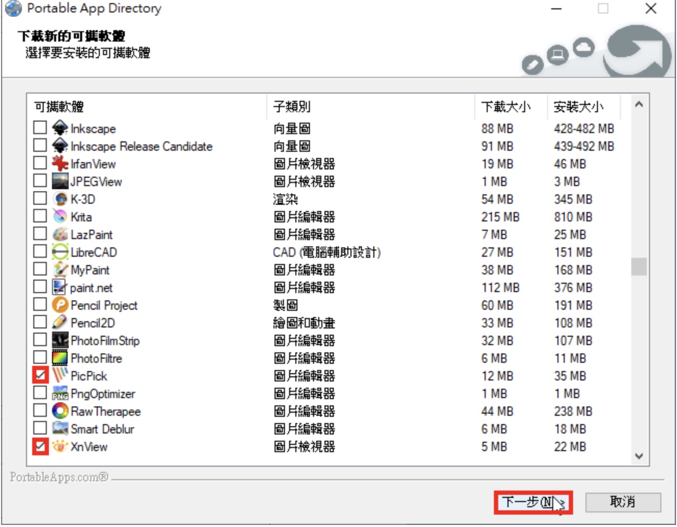This screenshot has height=527, width=677.
Task: Check the RawTherapee checkbox
Action: tap(40, 410)
